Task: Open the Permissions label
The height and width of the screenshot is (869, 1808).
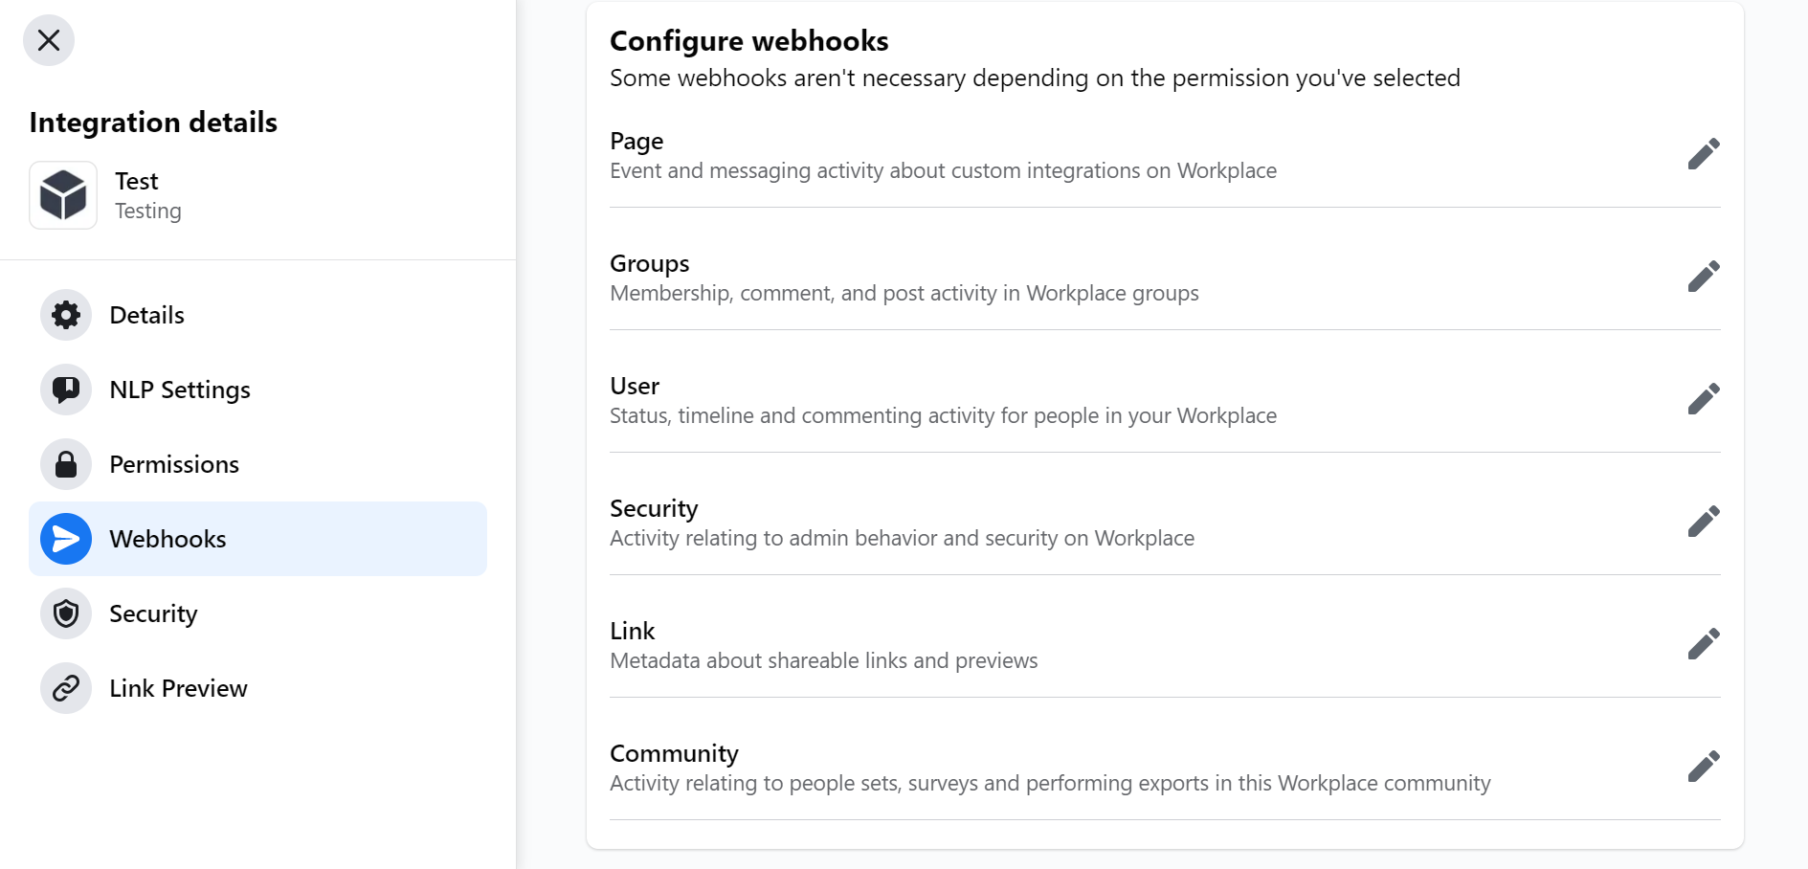Action: pos(174,464)
